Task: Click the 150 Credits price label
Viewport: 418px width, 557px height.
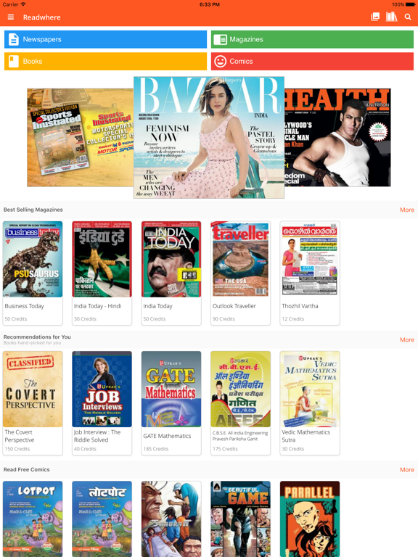Action: (x=17, y=449)
